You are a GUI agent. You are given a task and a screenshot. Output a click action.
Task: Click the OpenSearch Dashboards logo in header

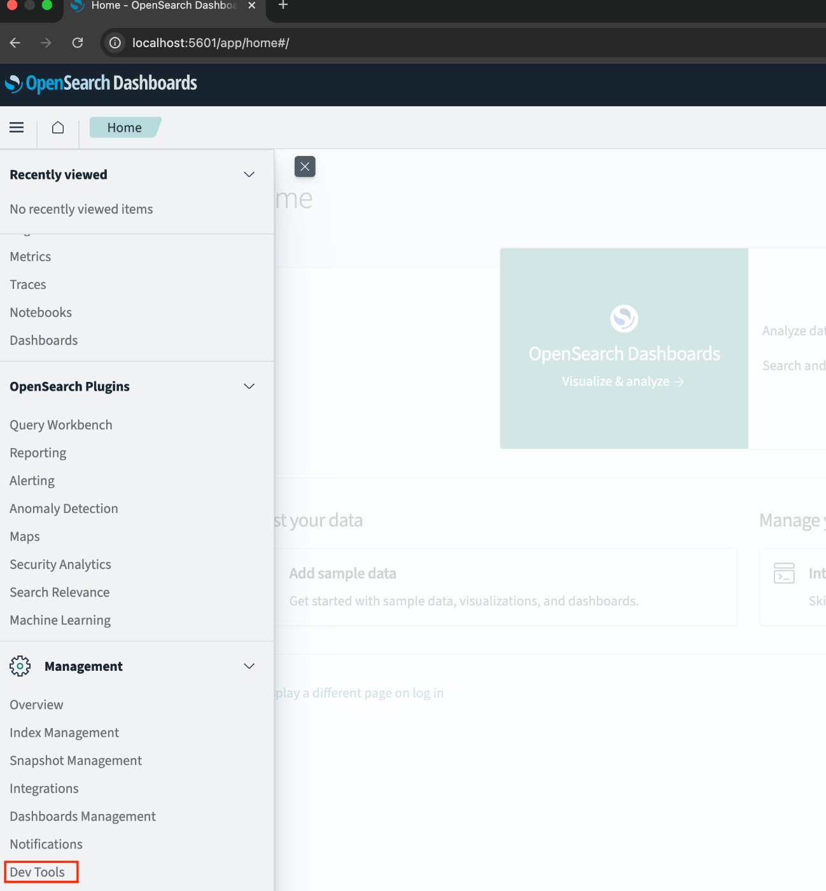tap(101, 83)
